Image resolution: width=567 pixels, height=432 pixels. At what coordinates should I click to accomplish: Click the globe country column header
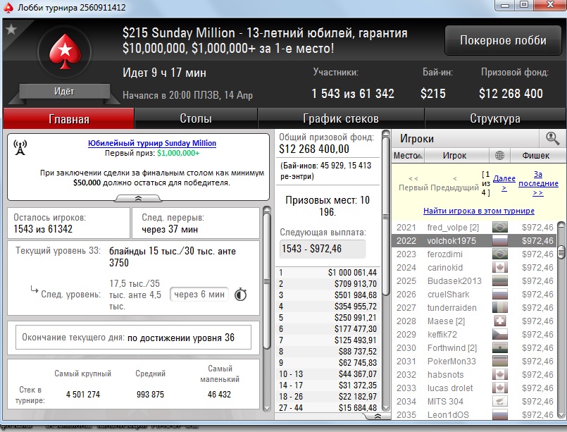[499, 156]
